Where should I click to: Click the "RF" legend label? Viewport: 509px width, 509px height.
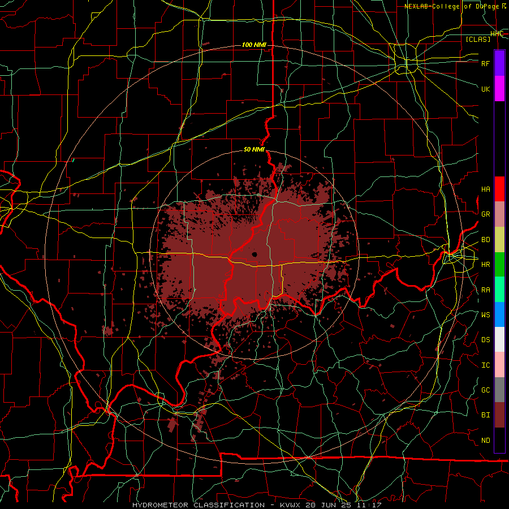485,63
